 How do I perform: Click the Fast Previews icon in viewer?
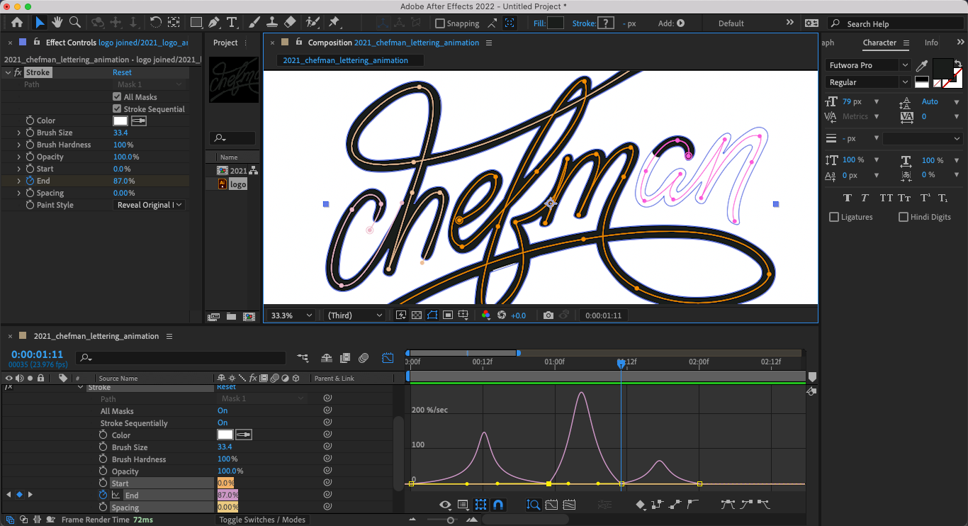tap(401, 315)
